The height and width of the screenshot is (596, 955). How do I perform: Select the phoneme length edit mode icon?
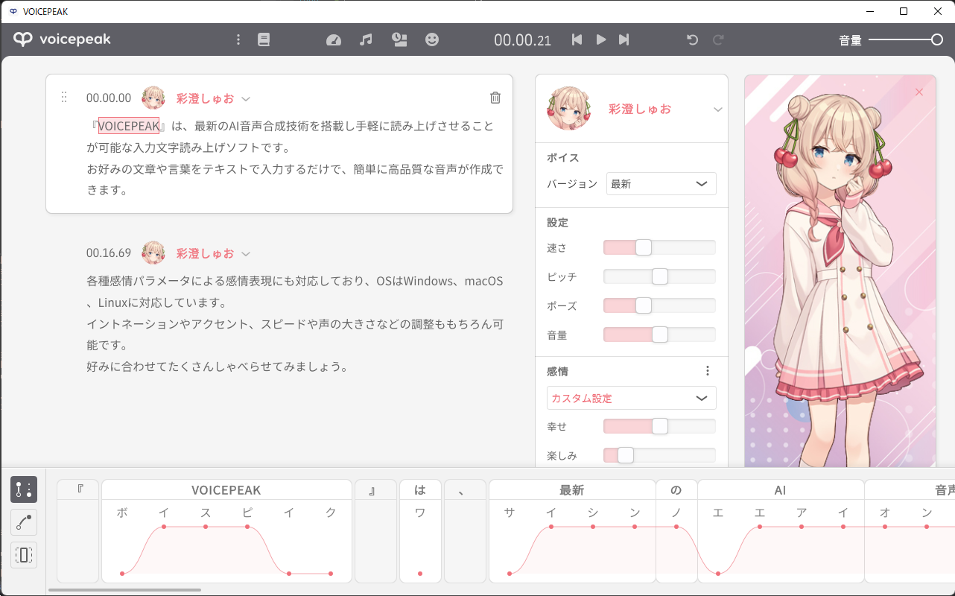point(24,555)
